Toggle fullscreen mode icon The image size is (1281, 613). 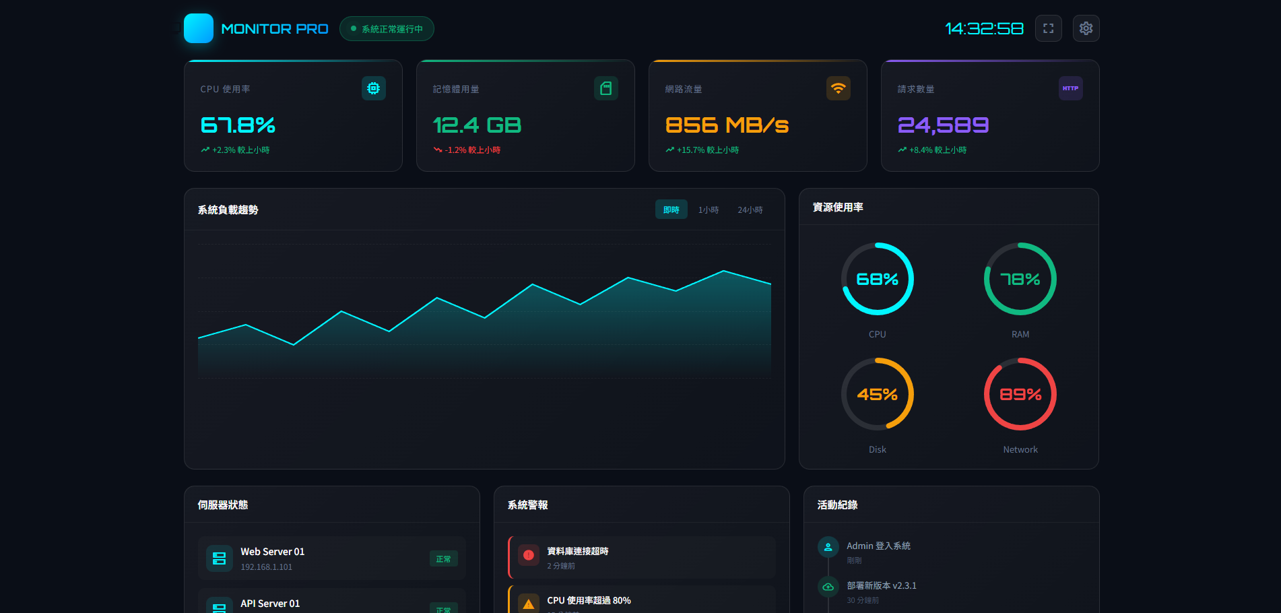(1048, 28)
